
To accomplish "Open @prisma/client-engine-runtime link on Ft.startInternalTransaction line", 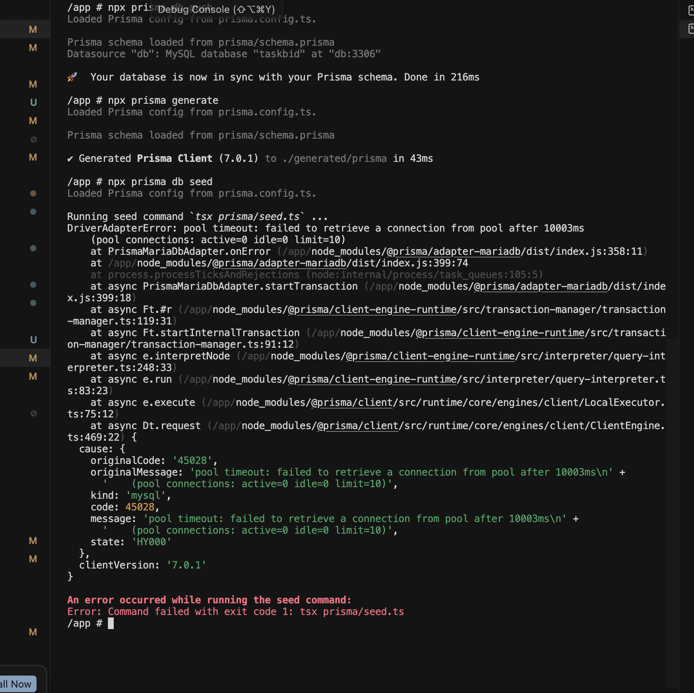I will [500, 333].
